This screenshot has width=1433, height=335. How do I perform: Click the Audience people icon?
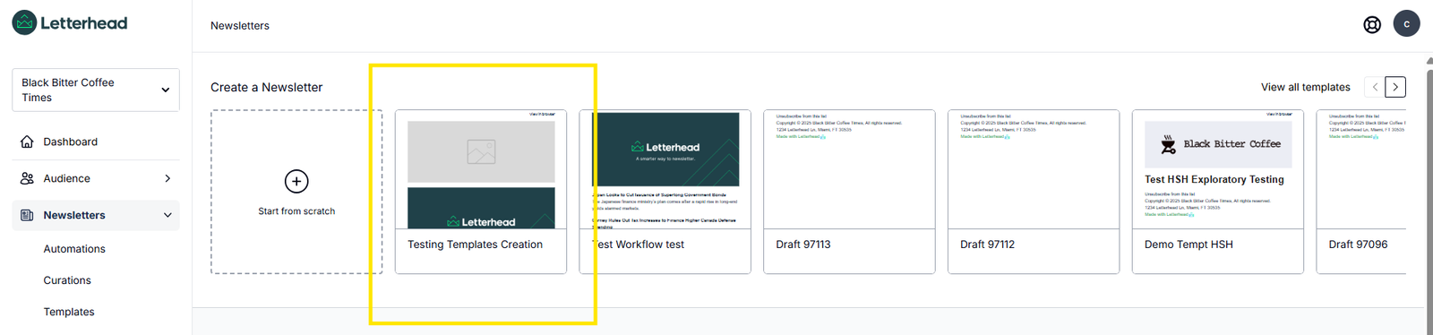pyautogui.click(x=27, y=178)
